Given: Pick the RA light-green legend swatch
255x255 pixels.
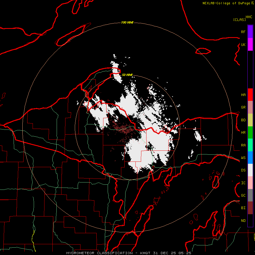Looking at the screenshot, I should pos(250,145).
